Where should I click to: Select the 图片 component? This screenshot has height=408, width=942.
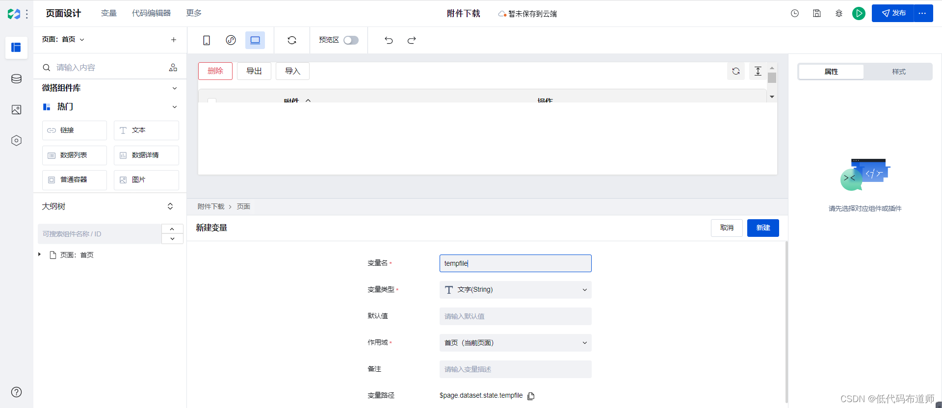(146, 180)
